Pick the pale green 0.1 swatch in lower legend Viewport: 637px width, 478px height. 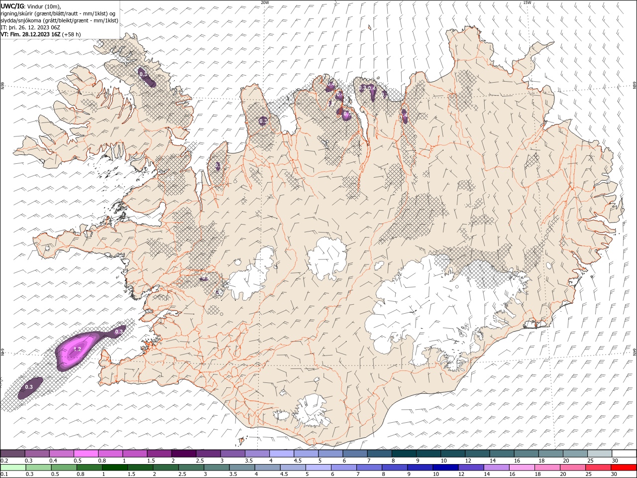[x=12, y=468]
